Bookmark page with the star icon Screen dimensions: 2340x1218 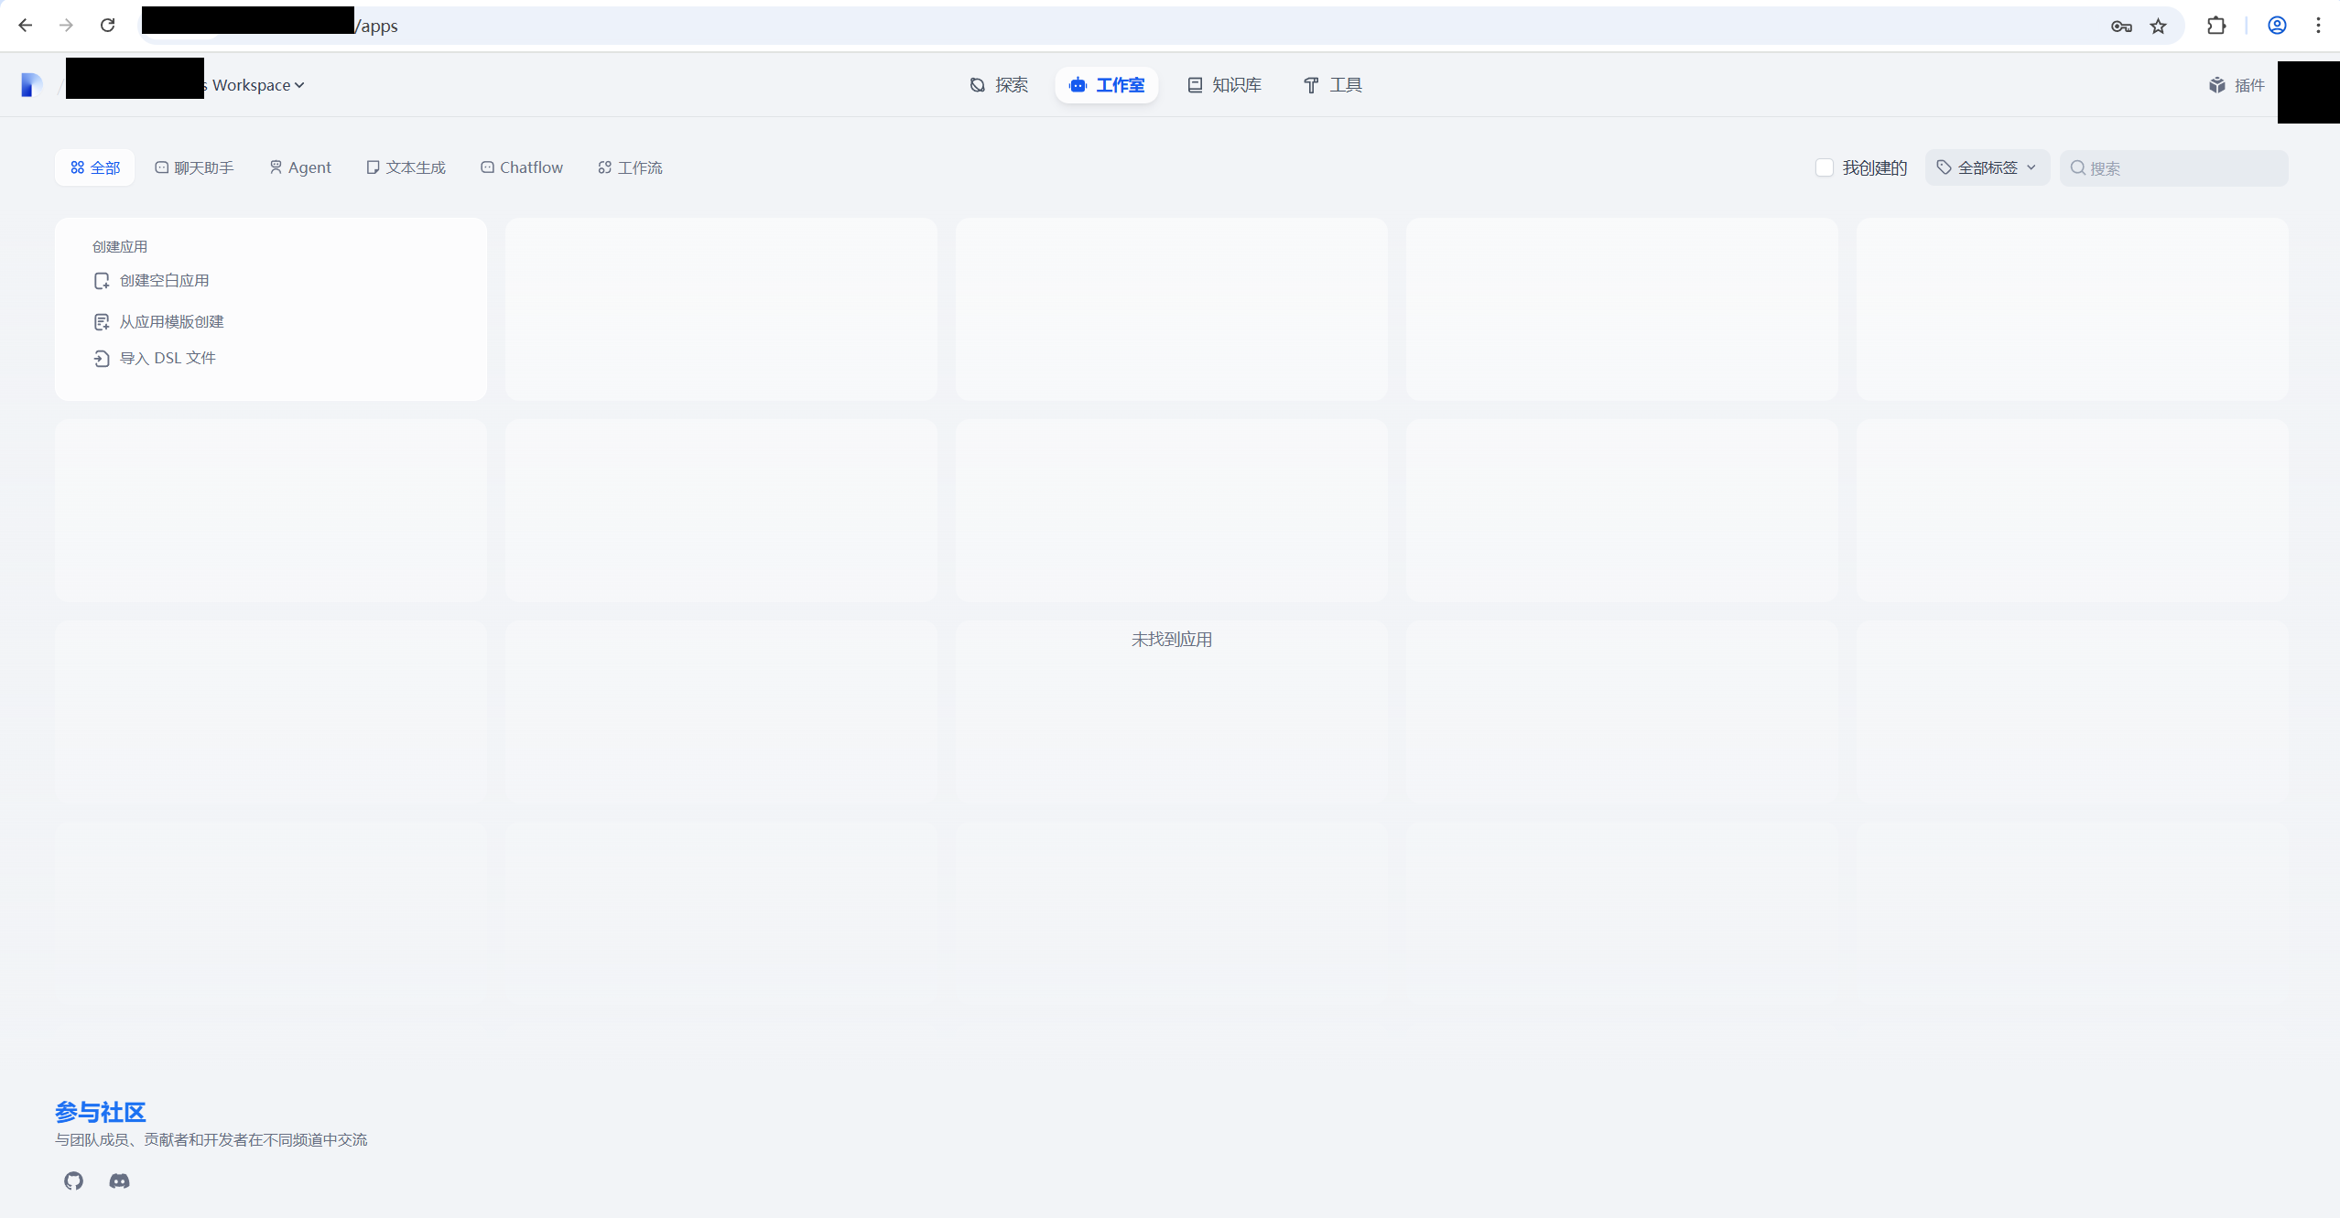pyautogui.click(x=2159, y=26)
